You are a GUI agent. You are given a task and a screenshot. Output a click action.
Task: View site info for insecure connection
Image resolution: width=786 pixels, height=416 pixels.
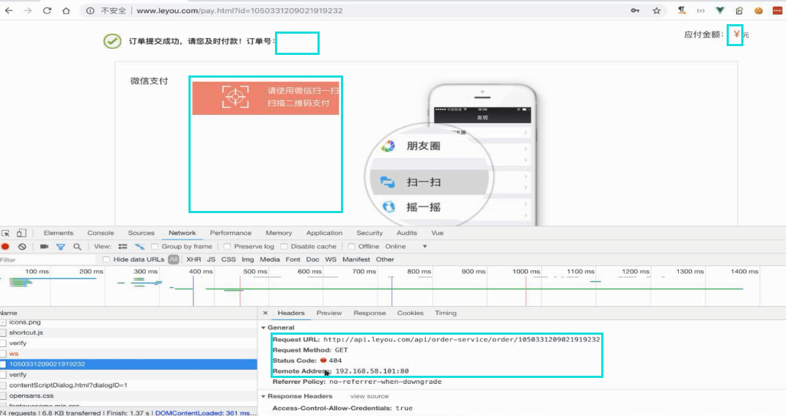89,10
